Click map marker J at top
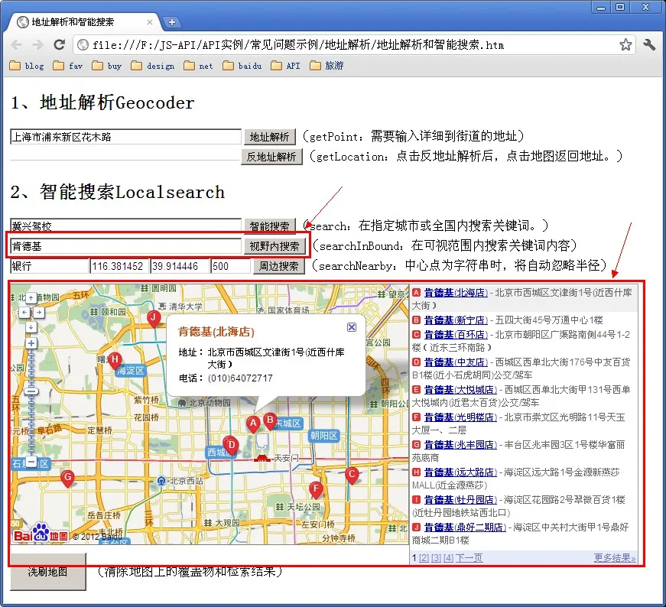The height and width of the screenshot is (607, 666). (154, 317)
